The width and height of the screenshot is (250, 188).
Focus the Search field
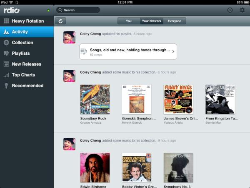pyautogui.click(x=78, y=10)
